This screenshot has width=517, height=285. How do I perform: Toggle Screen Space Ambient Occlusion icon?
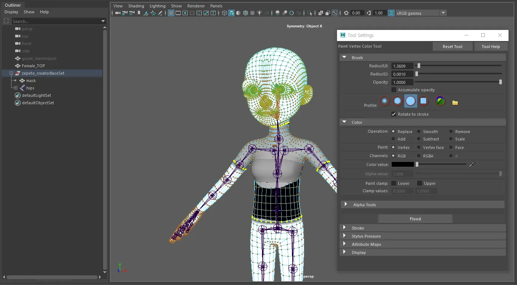(278, 13)
